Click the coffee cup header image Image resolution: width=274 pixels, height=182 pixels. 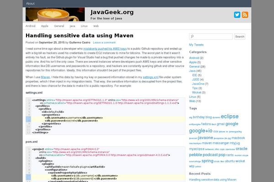pos(55,14)
